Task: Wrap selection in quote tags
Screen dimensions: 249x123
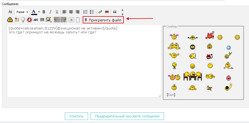Action: pyautogui.click(x=115, y=12)
